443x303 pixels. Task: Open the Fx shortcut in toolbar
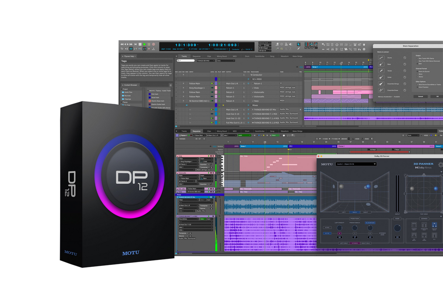click(359, 50)
